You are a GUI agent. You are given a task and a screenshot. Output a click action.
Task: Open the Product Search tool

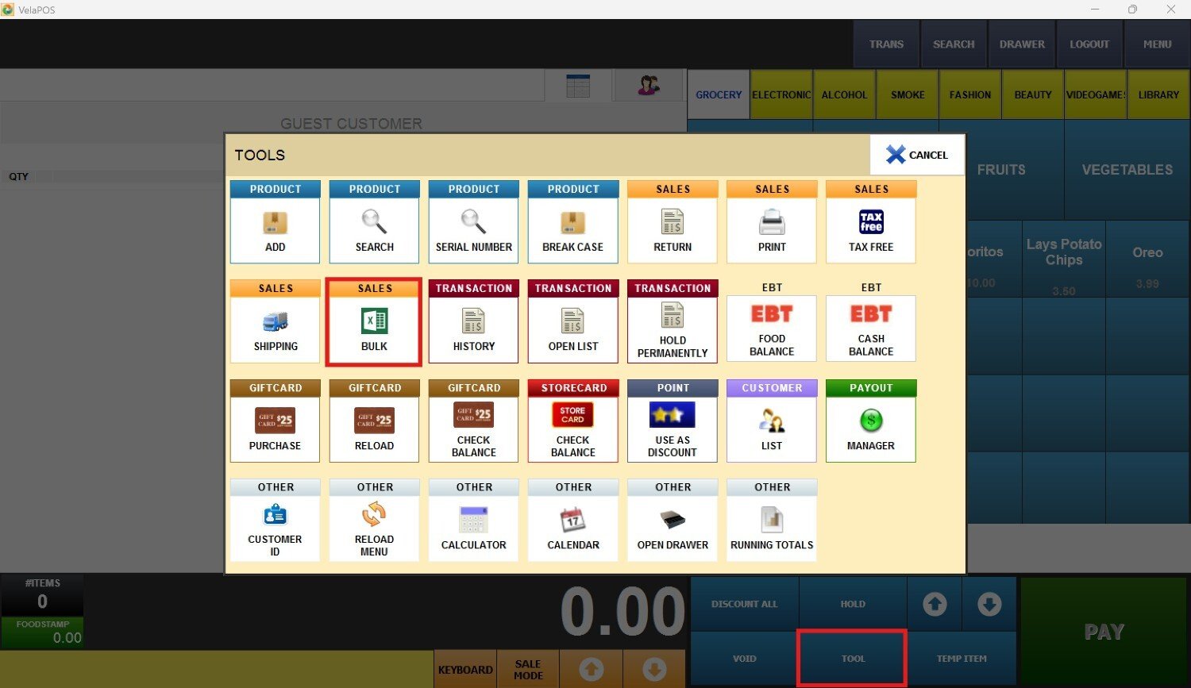(x=374, y=223)
